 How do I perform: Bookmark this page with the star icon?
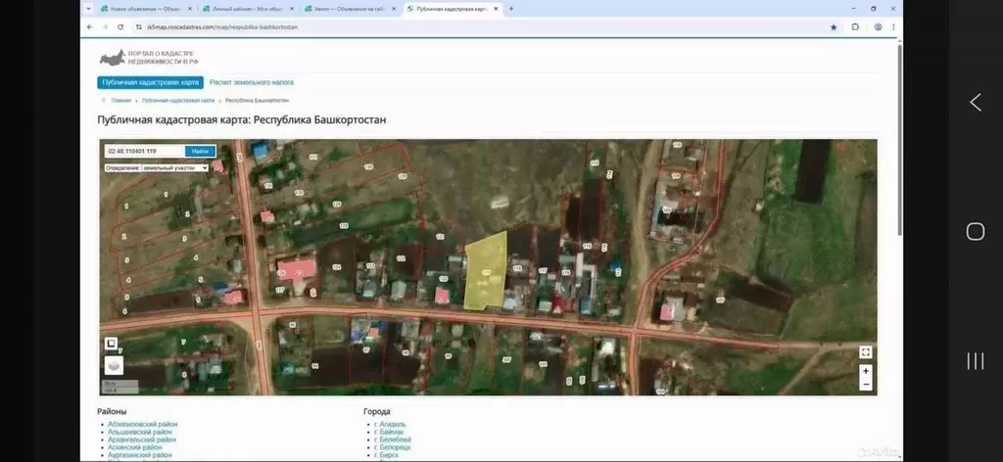point(834,26)
